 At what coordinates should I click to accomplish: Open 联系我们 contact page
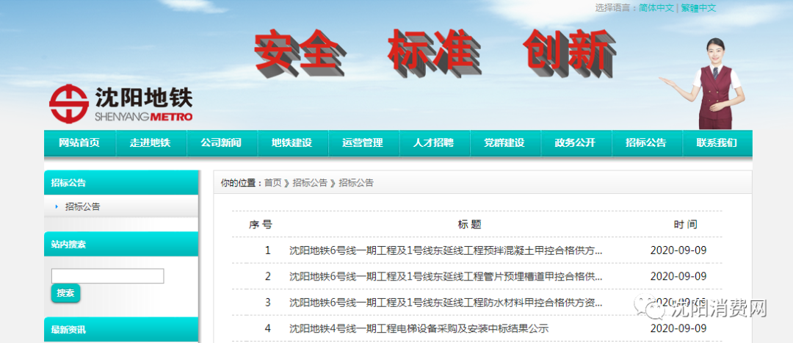click(717, 143)
